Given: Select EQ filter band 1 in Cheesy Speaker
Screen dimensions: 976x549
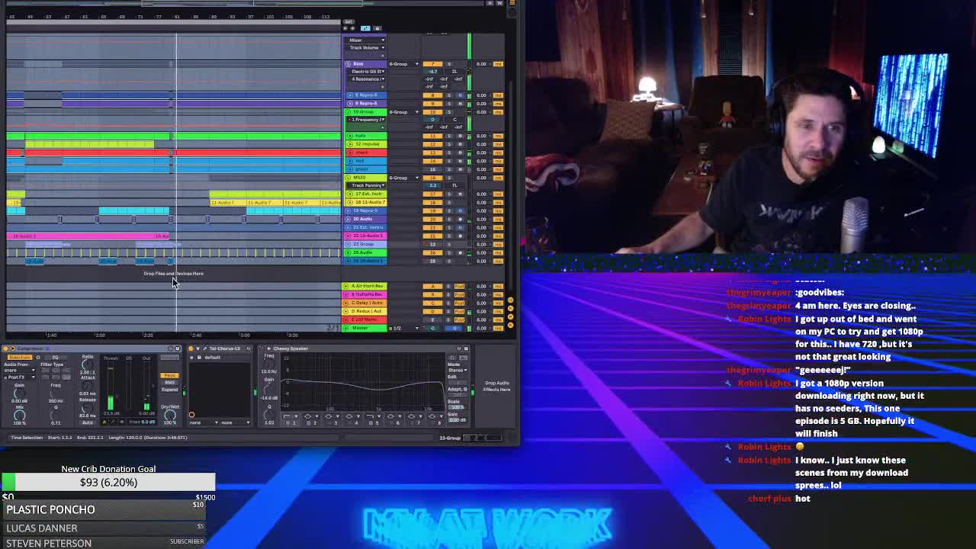Looking at the screenshot, I should click(x=292, y=423).
